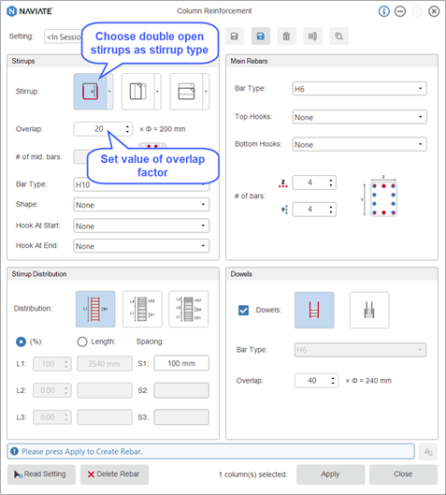Image resolution: width=446 pixels, height=495 pixels.
Task: Click the Delete Rebar button
Action: click(114, 474)
